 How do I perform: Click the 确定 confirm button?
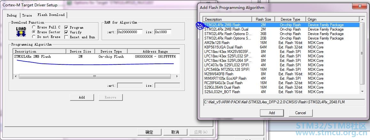149,132
